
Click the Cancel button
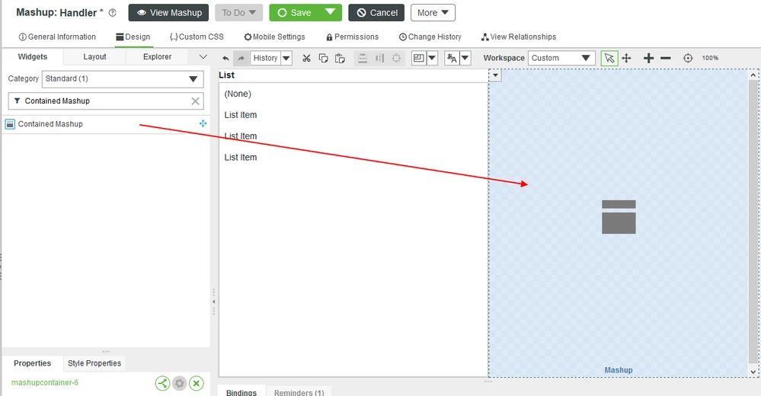[x=376, y=13]
